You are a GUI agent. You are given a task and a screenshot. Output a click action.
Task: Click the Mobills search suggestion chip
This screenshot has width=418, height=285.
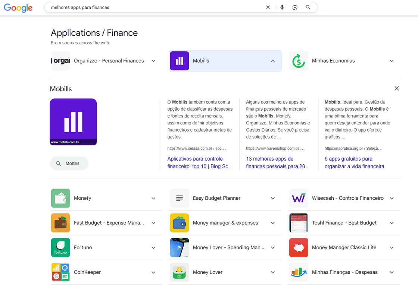point(69,163)
